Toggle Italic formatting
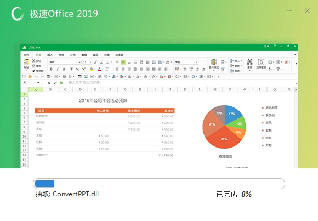This screenshot has height=221, width=318. [x=58, y=69]
